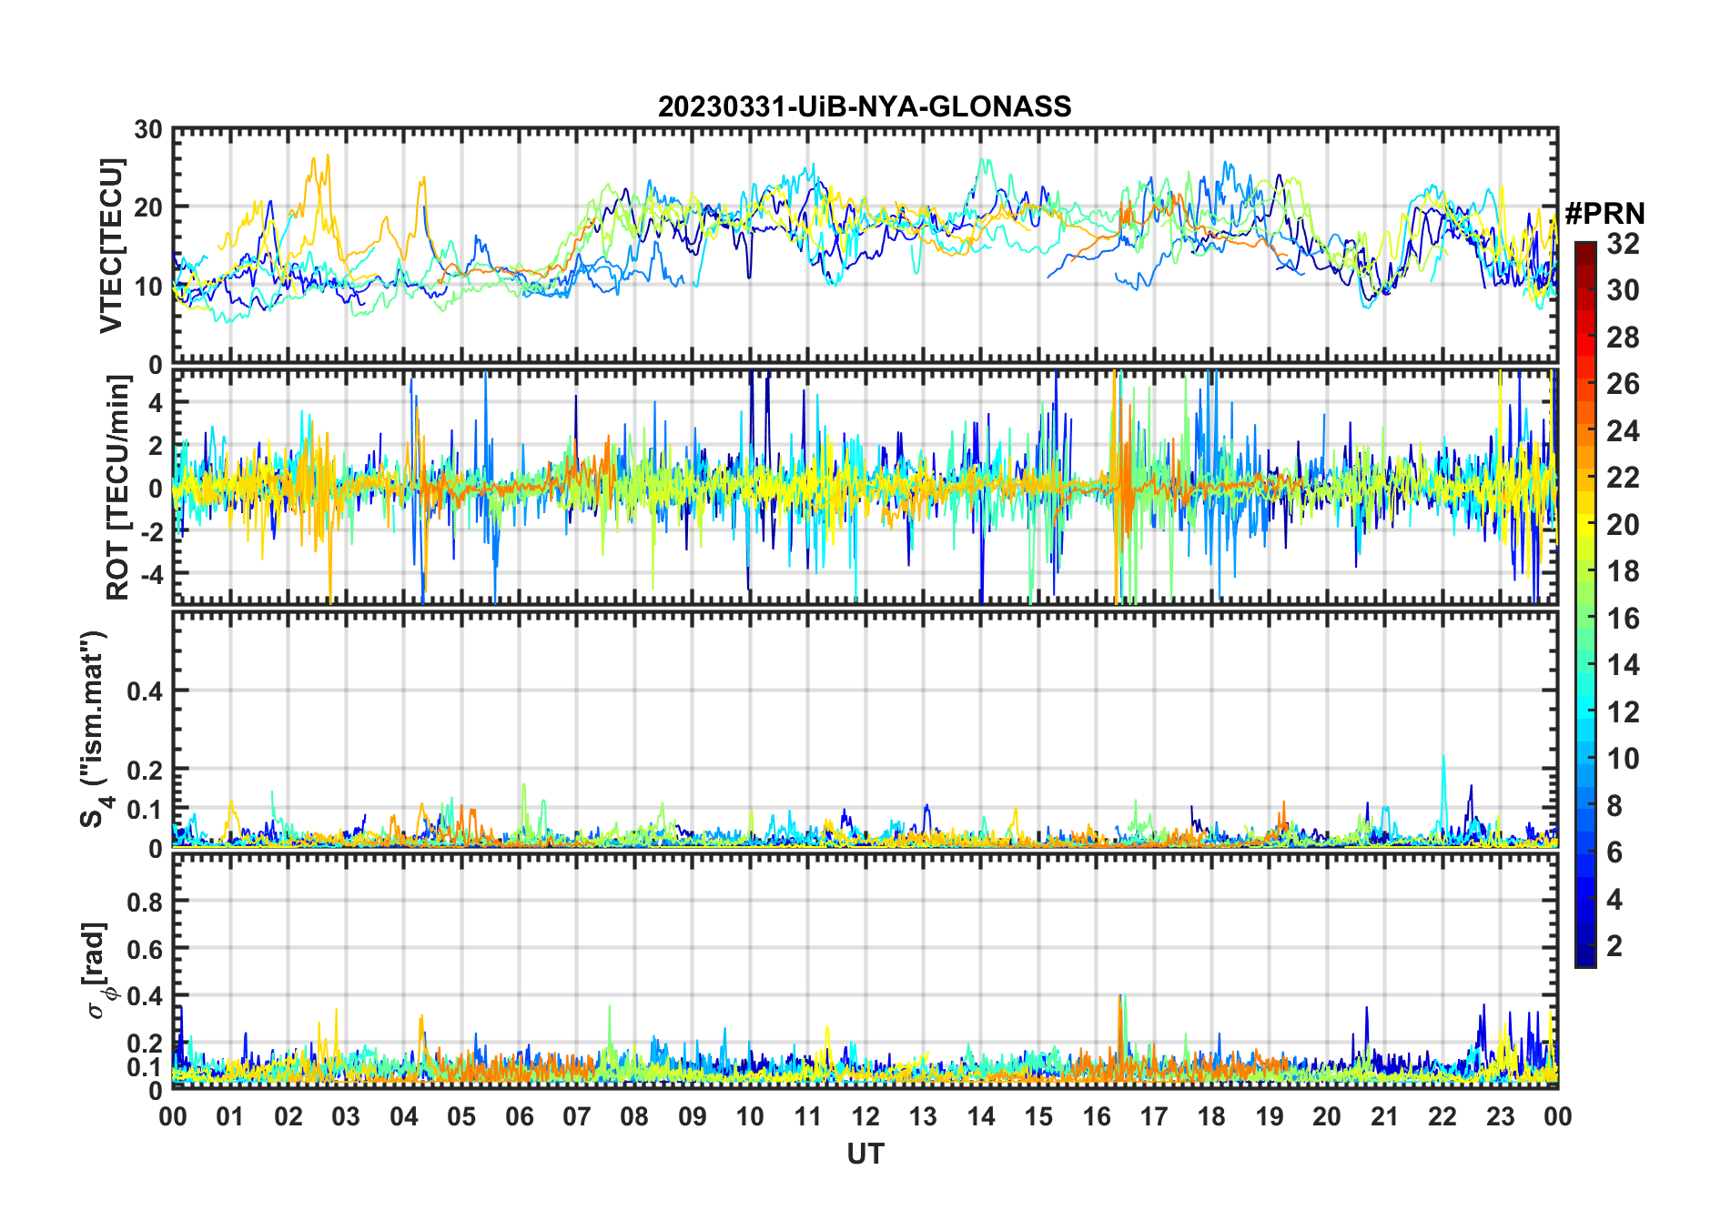Image resolution: width=1731 pixels, height=1210 pixels.
Task: Select the 09 hour tick on UT axis
Action: (692, 1116)
